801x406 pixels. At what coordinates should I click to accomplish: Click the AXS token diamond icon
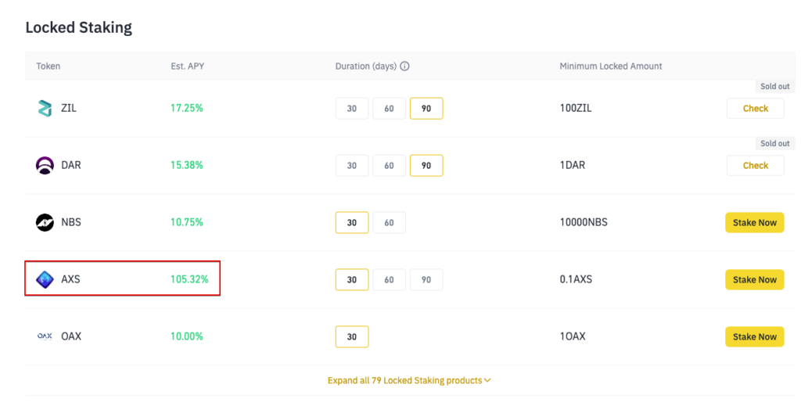(45, 279)
